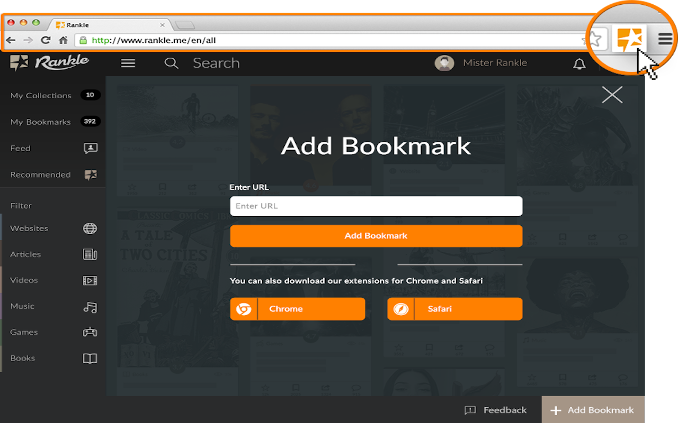The image size is (678, 423).
Task: Click the My Collections count badge 10
Action: [x=90, y=95]
